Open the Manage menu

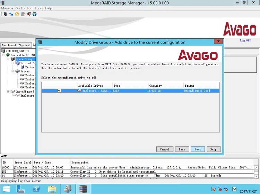pyautogui.click(x=7, y=8)
